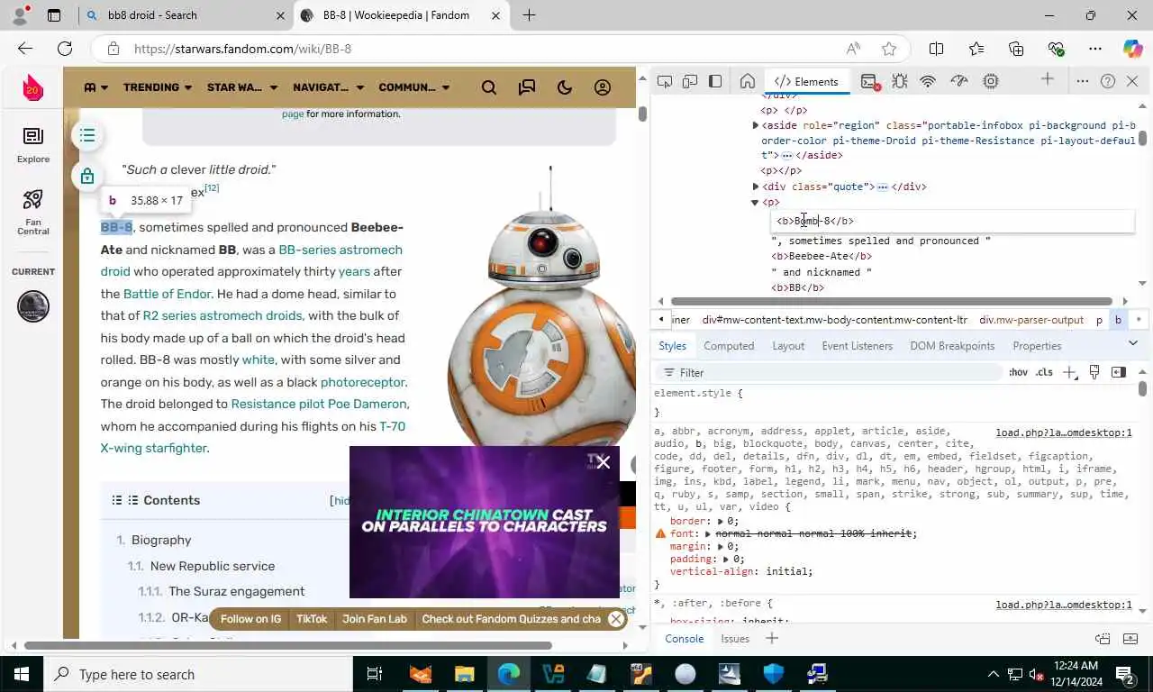Dismiss the Follow on IG banner

click(x=616, y=619)
